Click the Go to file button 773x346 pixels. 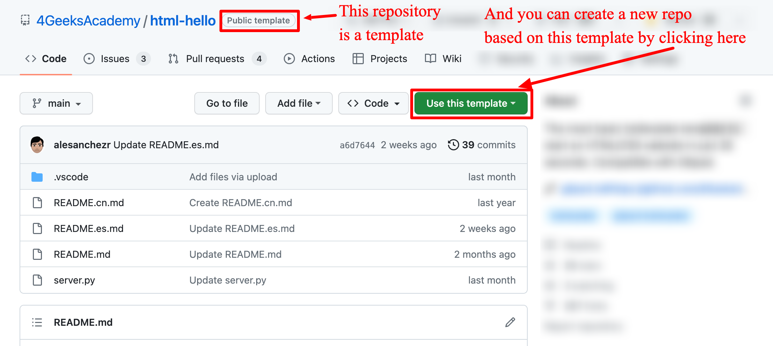click(x=227, y=103)
